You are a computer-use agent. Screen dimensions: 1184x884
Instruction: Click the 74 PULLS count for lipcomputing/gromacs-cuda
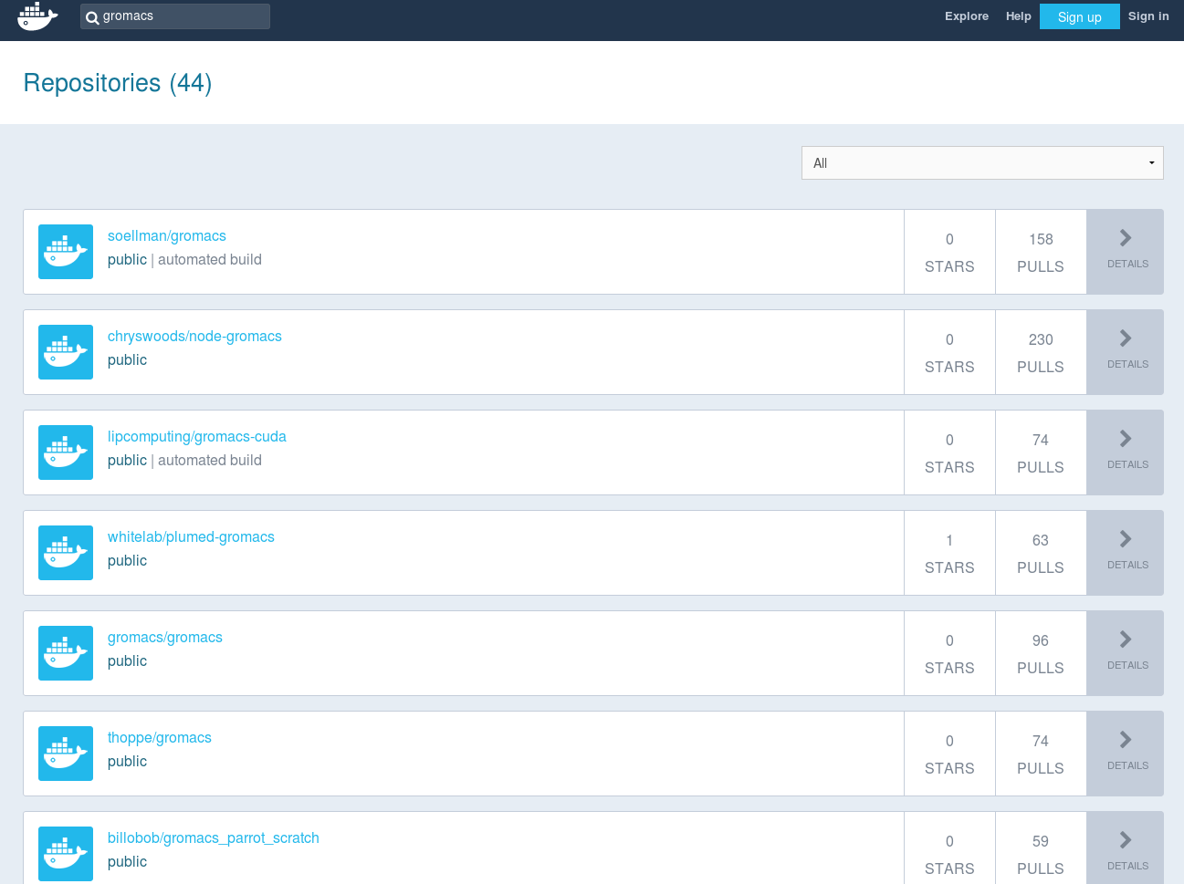click(1041, 452)
